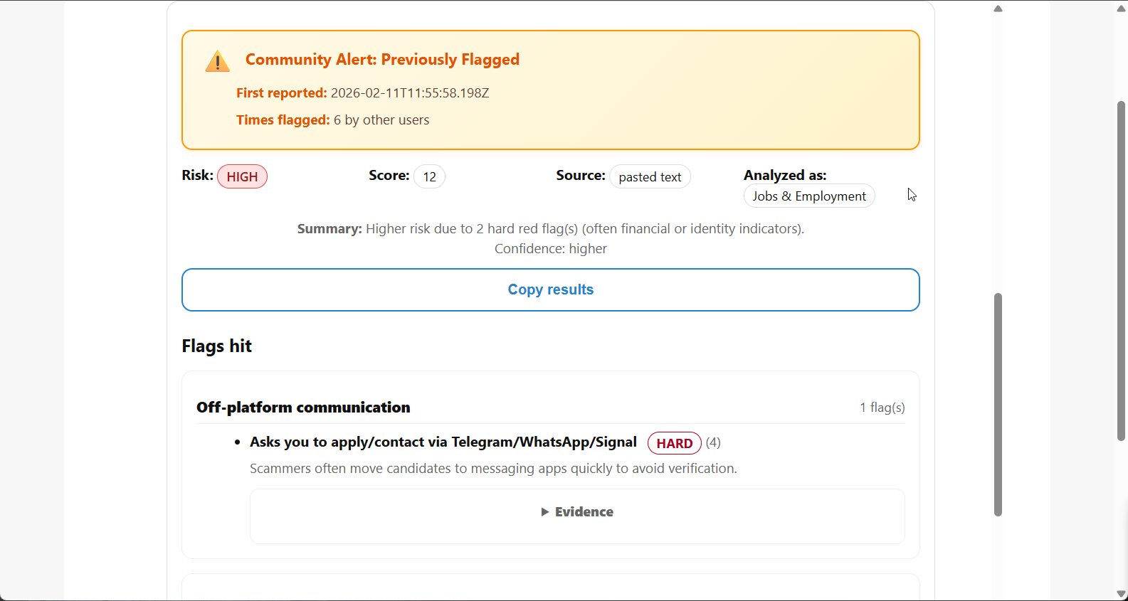
Task: Click the inner scrollbar up arrow
Action: point(998,9)
